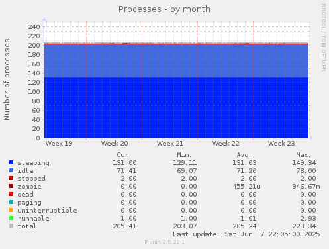Click the 'Min:' column header
329x249 pixels.
coord(184,155)
